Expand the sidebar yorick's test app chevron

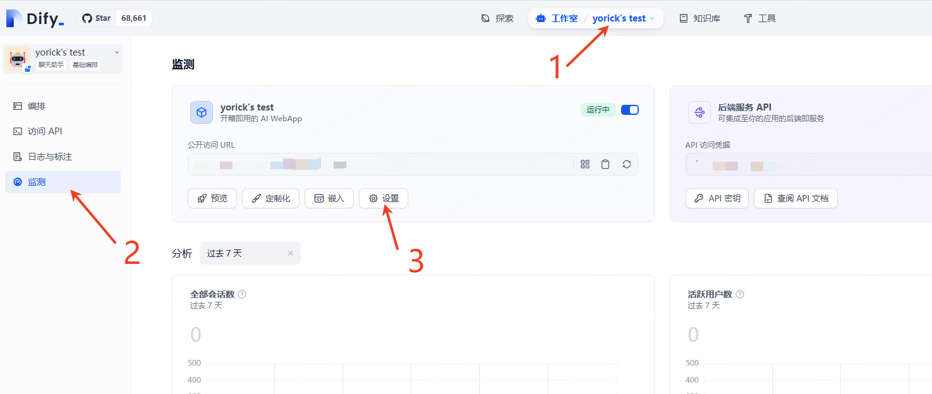click(x=117, y=52)
